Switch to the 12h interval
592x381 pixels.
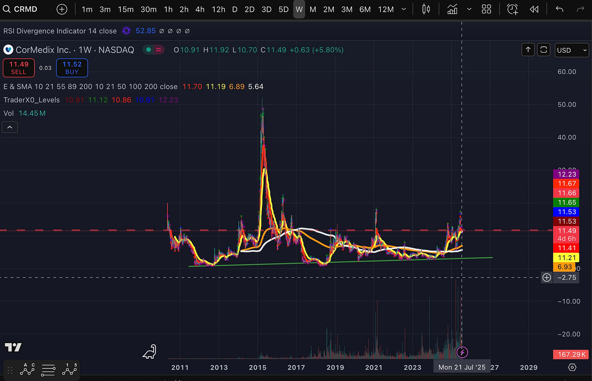[218, 9]
